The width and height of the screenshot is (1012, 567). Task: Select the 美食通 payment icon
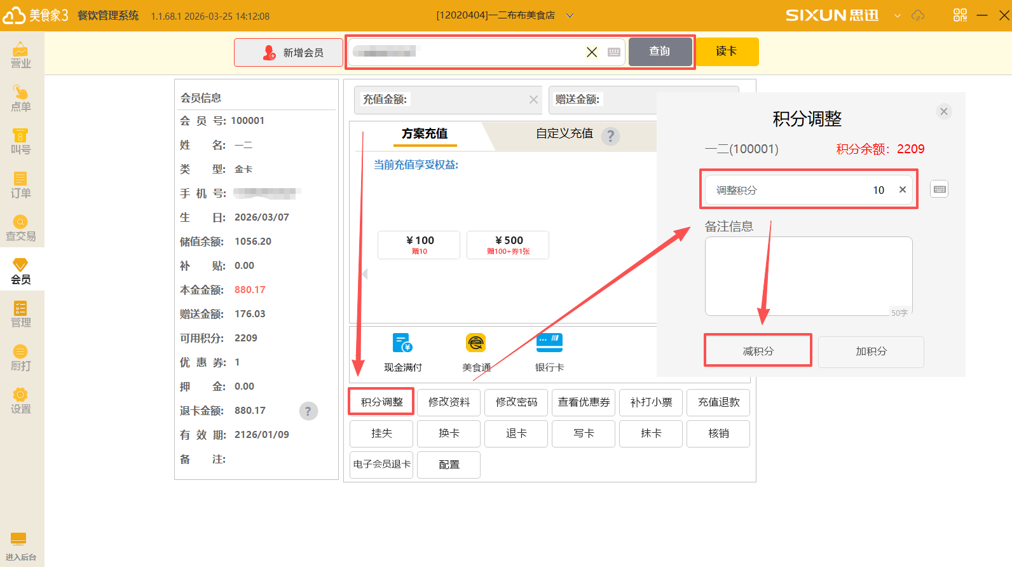tap(476, 352)
